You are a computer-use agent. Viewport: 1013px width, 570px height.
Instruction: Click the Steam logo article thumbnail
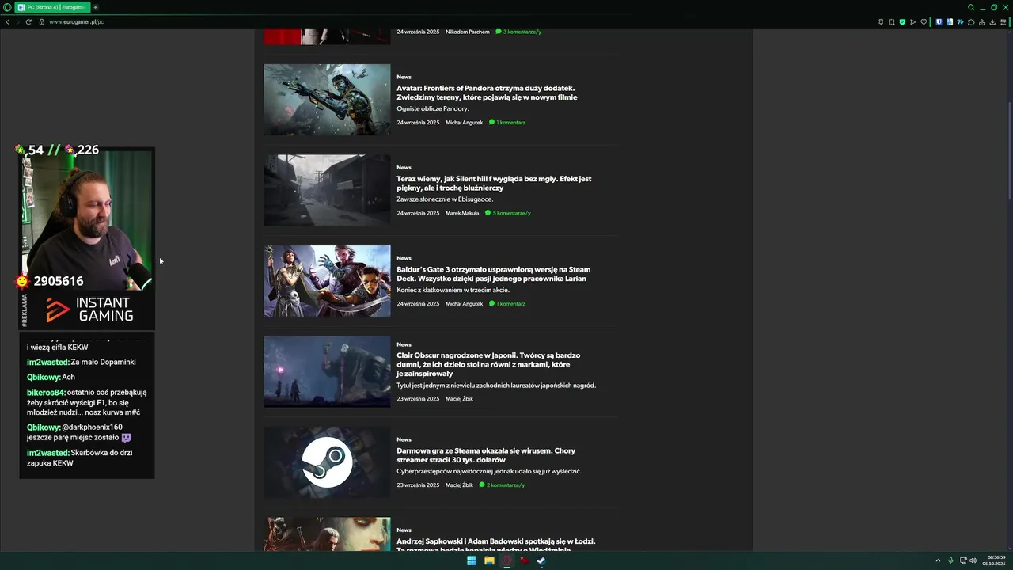327,462
